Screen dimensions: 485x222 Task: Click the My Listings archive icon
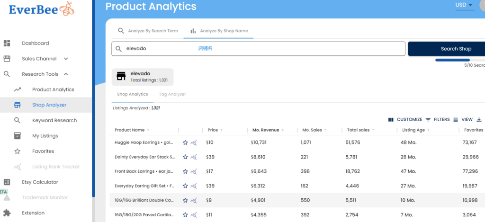click(x=18, y=136)
